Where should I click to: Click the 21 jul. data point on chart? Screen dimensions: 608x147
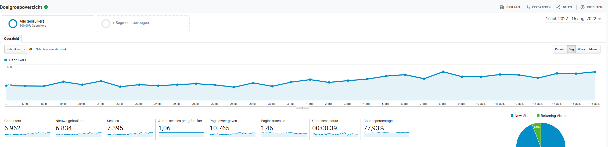tap(101, 81)
